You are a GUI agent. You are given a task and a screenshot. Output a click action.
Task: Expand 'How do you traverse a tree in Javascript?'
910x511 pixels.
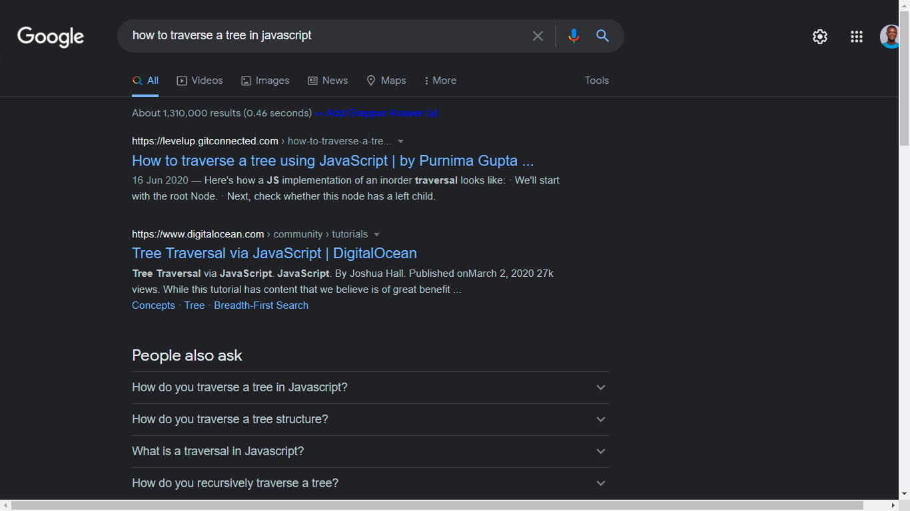pos(370,387)
